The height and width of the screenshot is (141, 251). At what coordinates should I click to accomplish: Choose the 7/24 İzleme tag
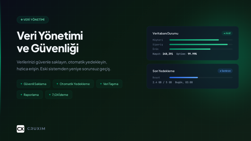pos(58,95)
